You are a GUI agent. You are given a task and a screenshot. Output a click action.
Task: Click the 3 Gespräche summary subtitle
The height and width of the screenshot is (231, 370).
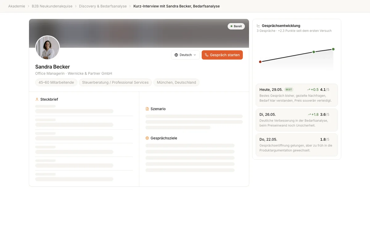[294, 31]
